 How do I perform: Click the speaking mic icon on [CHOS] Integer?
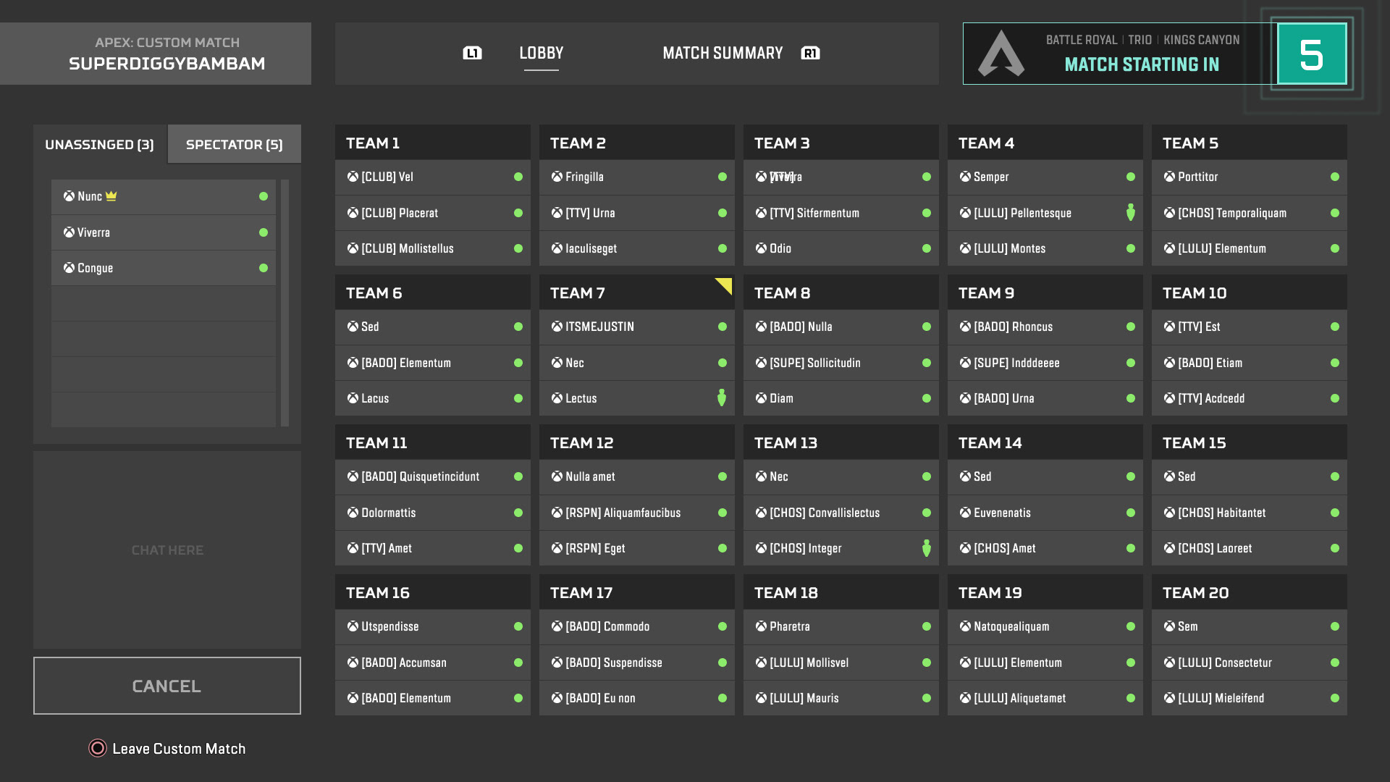pos(927,548)
